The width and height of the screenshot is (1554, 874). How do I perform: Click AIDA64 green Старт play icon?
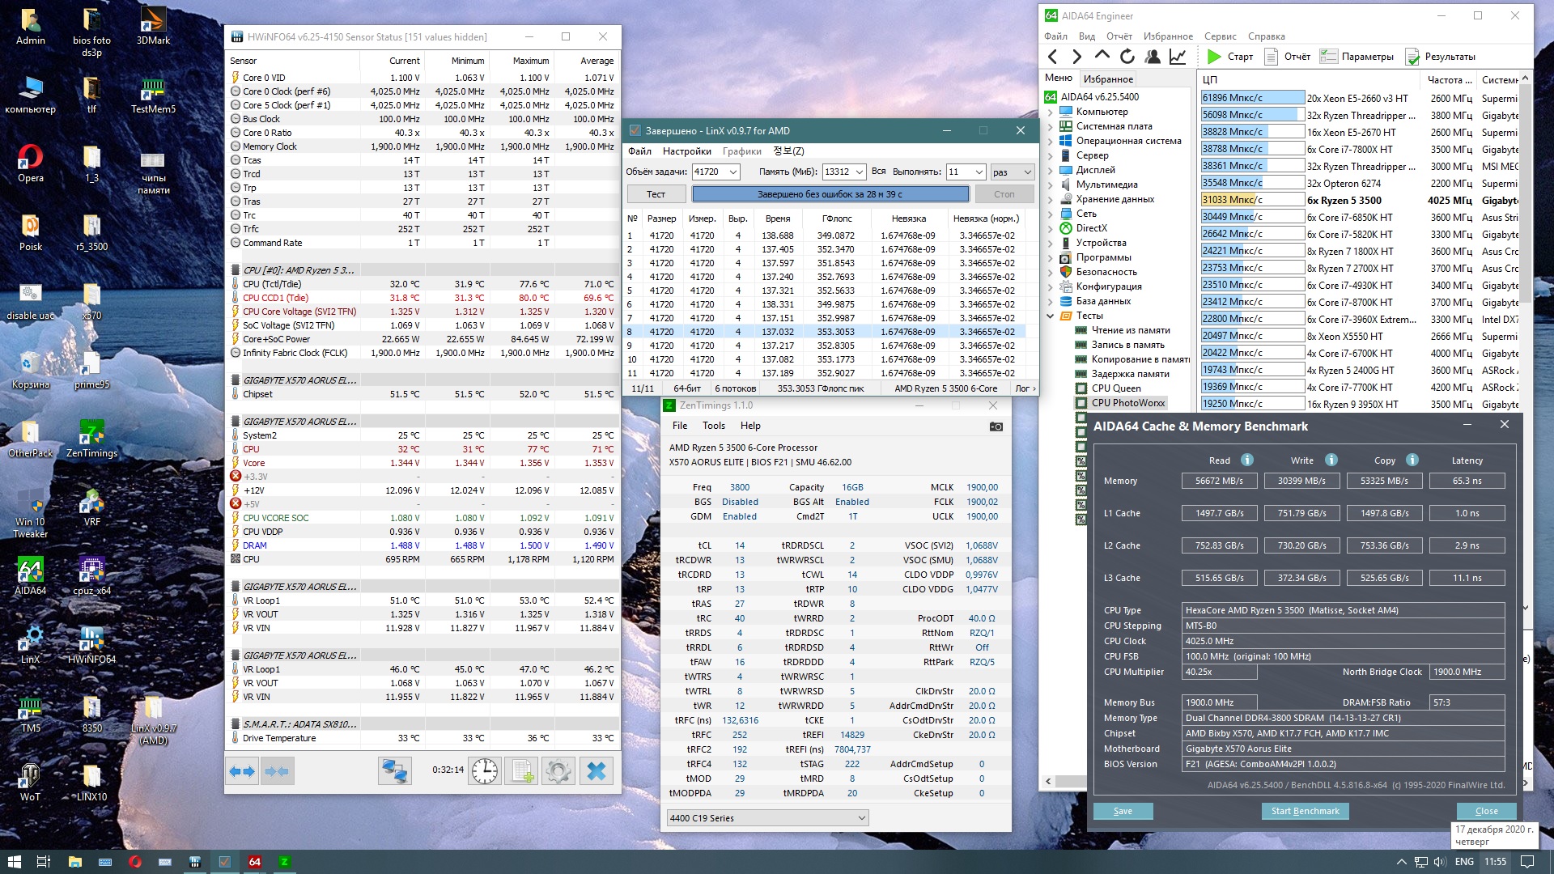pyautogui.click(x=1214, y=57)
